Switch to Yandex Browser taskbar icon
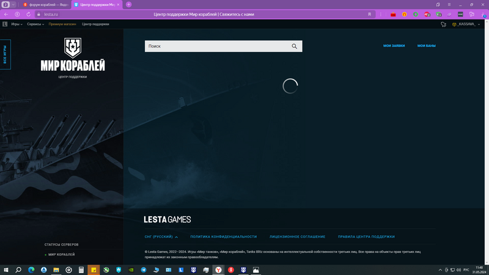The image size is (489, 275). coord(218,270)
